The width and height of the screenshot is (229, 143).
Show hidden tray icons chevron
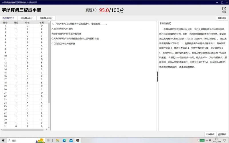[207, 140]
